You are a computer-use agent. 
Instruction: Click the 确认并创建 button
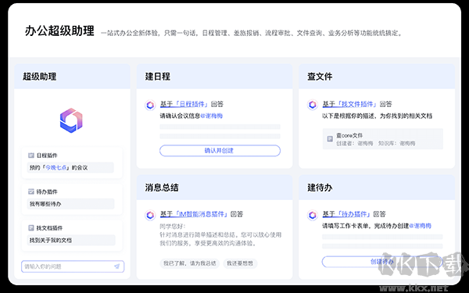click(220, 151)
